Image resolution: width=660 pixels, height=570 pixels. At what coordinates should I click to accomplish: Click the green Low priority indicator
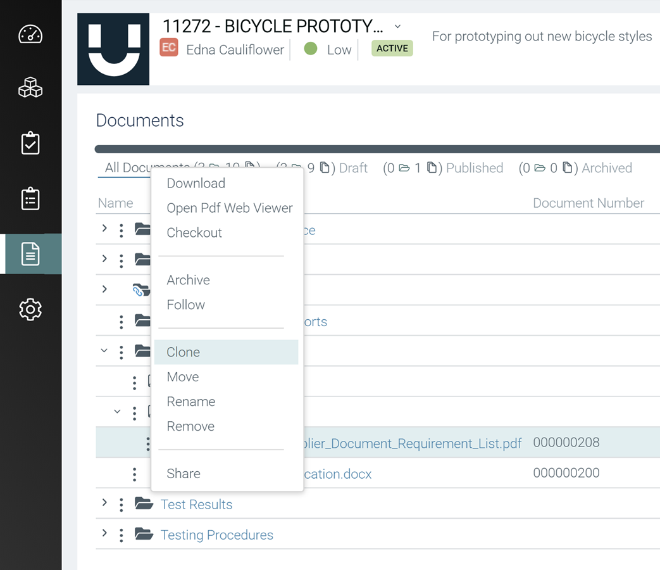coord(310,49)
